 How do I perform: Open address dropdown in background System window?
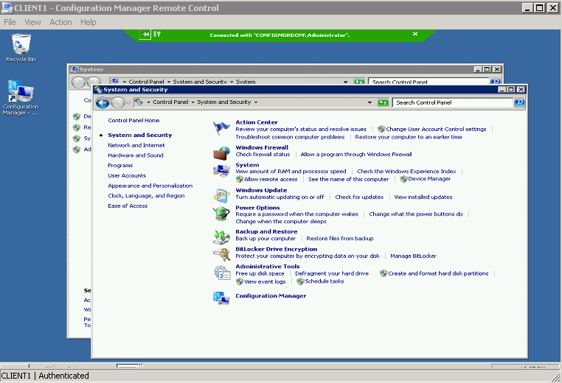(345, 82)
